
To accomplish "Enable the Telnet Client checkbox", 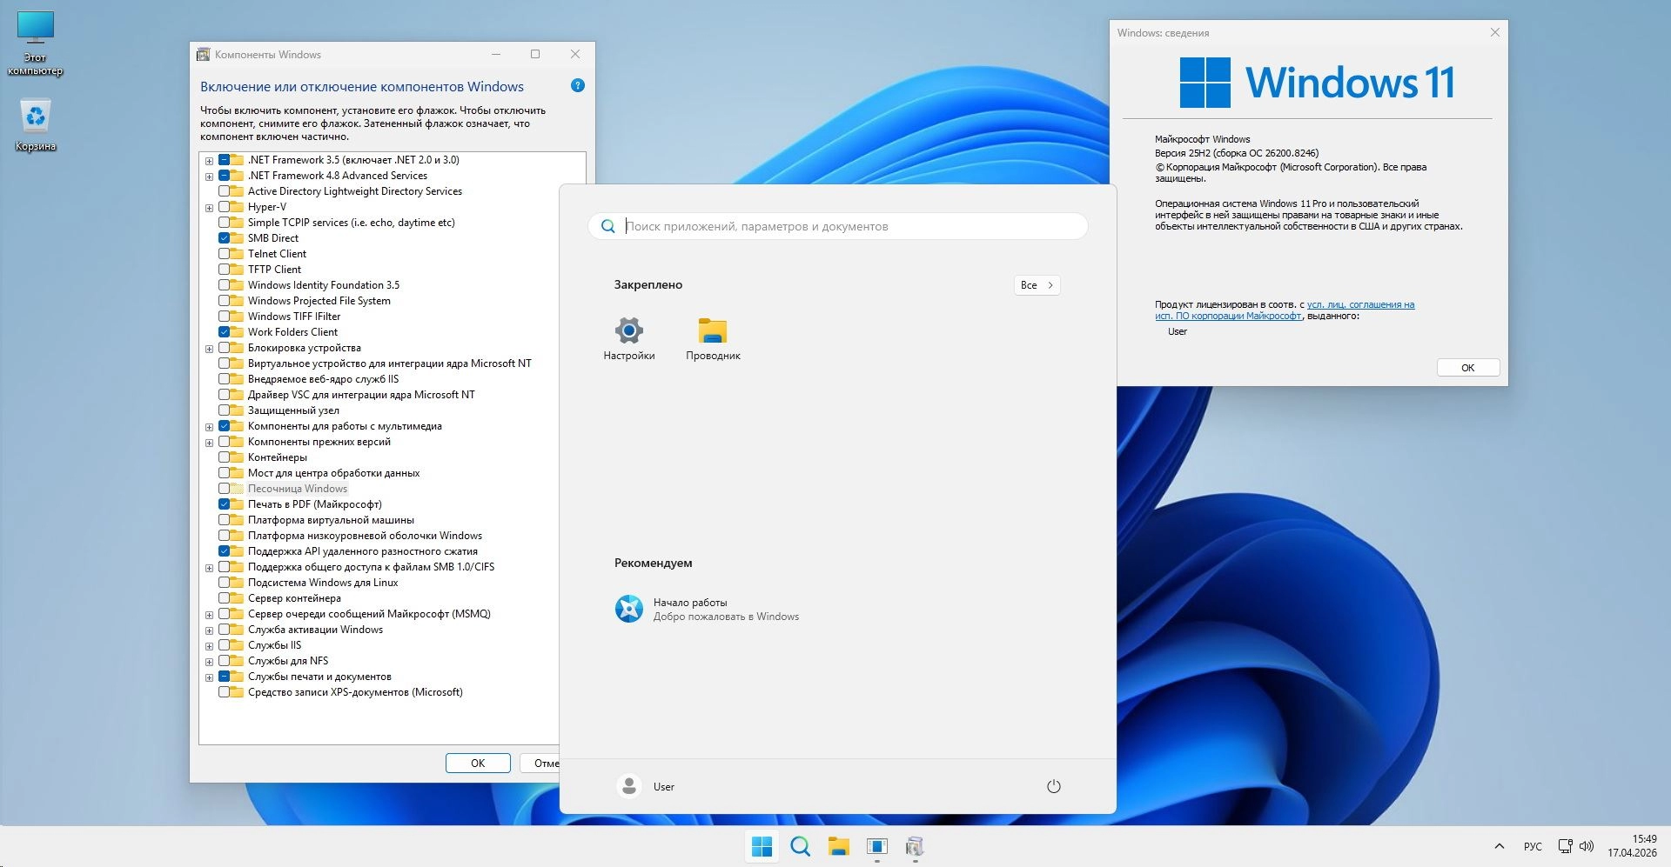I will point(225,254).
